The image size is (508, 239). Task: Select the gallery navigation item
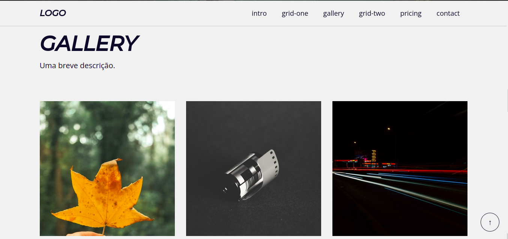tap(334, 13)
